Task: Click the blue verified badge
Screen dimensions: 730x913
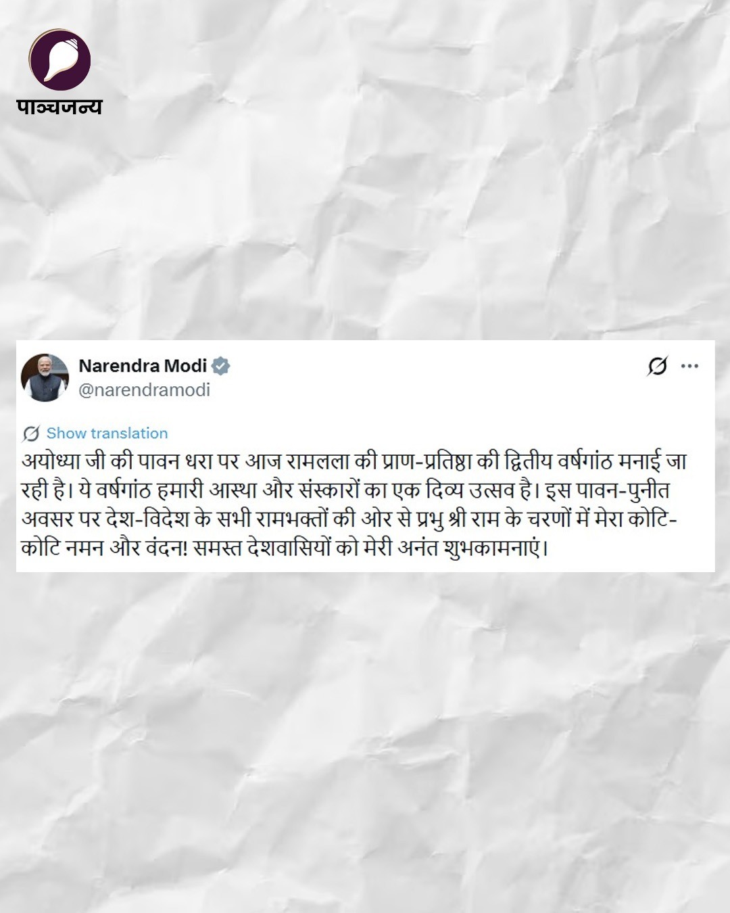Action: 221,366
